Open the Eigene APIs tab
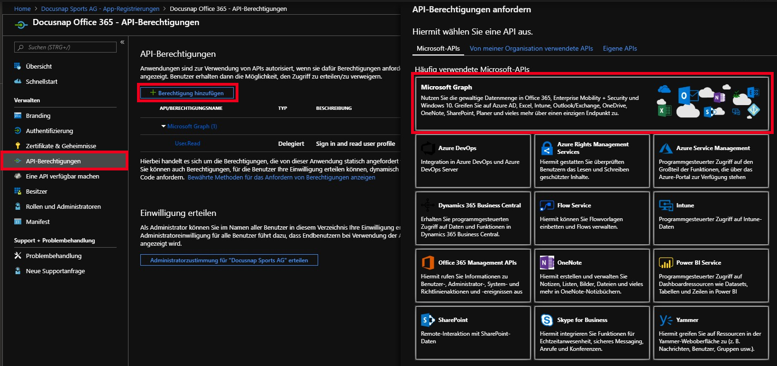The image size is (777, 366). pos(620,48)
